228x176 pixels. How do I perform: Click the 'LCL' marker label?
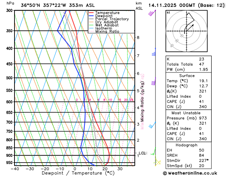click(x=142, y=153)
